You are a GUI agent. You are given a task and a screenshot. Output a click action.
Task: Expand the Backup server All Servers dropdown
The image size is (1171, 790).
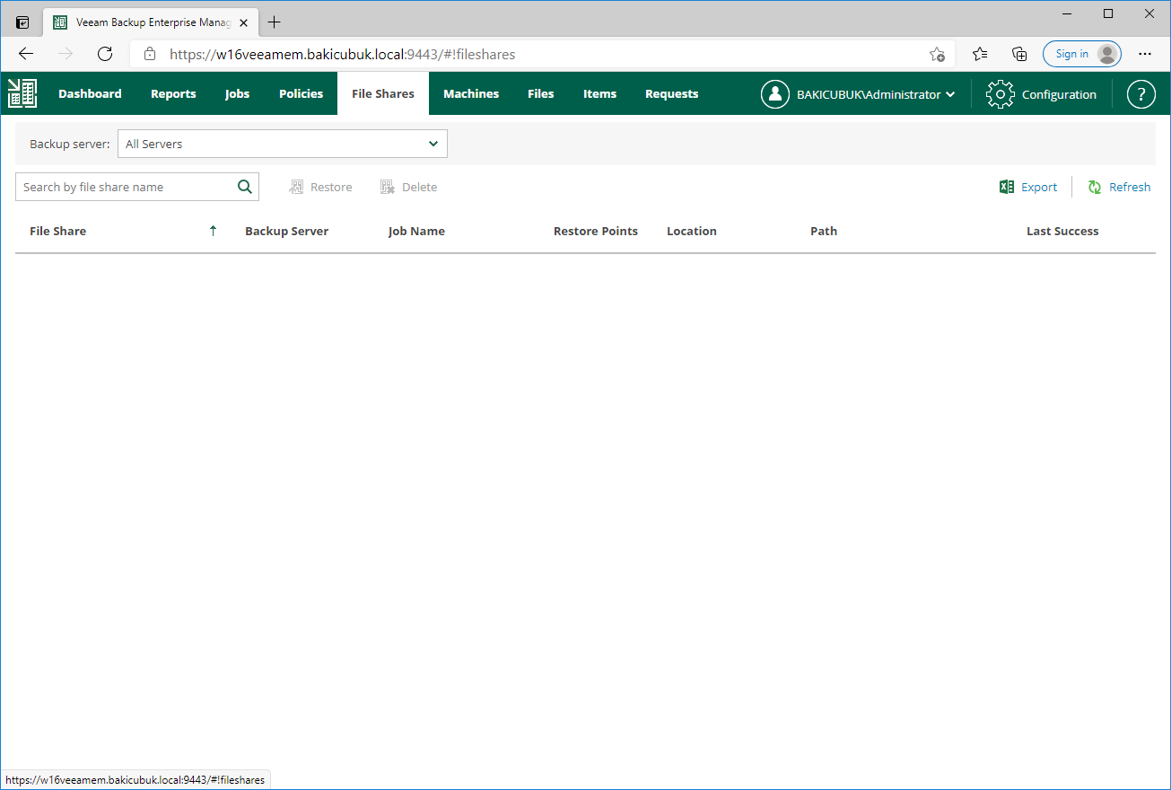[283, 144]
